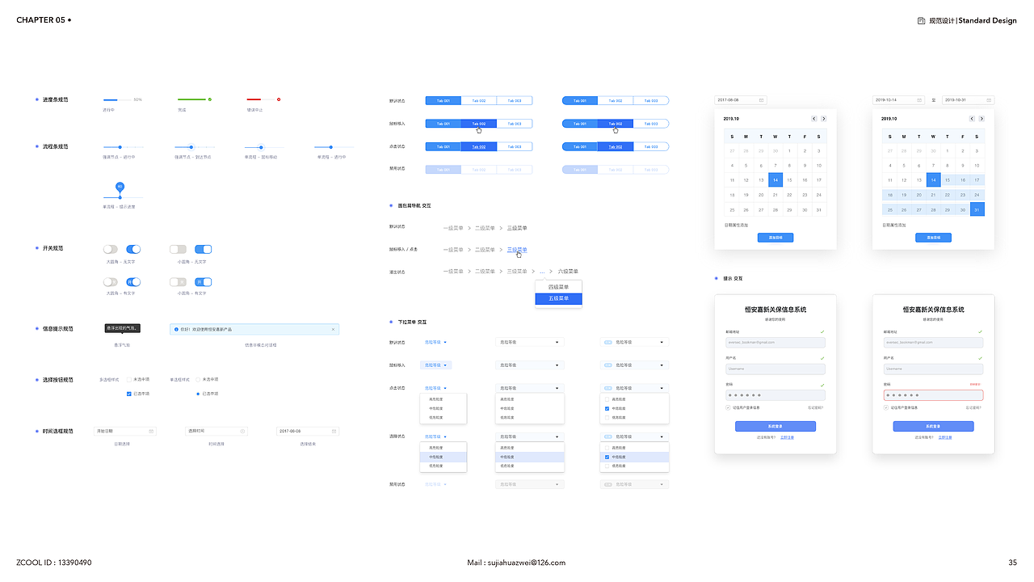The height and width of the screenshot is (582, 1034).
Task: Go to next month in single-date calendar
Action: [823, 119]
